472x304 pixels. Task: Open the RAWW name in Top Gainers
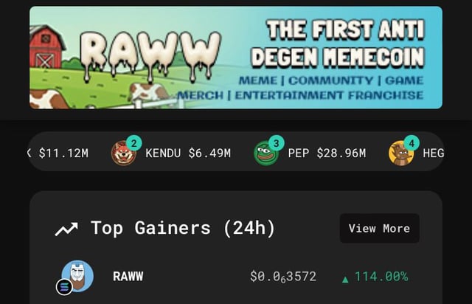(x=128, y=276)
